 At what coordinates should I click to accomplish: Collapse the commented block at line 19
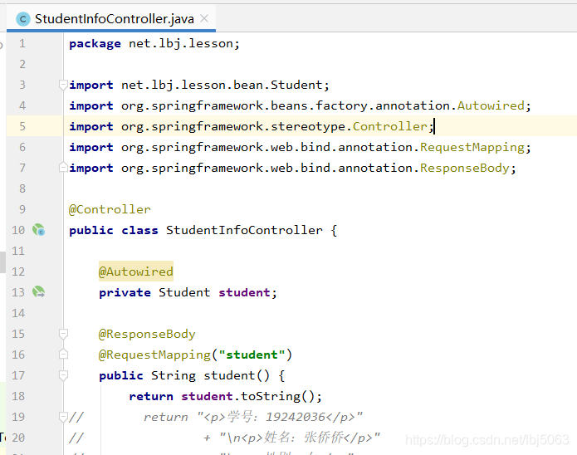tap(63, 417)
